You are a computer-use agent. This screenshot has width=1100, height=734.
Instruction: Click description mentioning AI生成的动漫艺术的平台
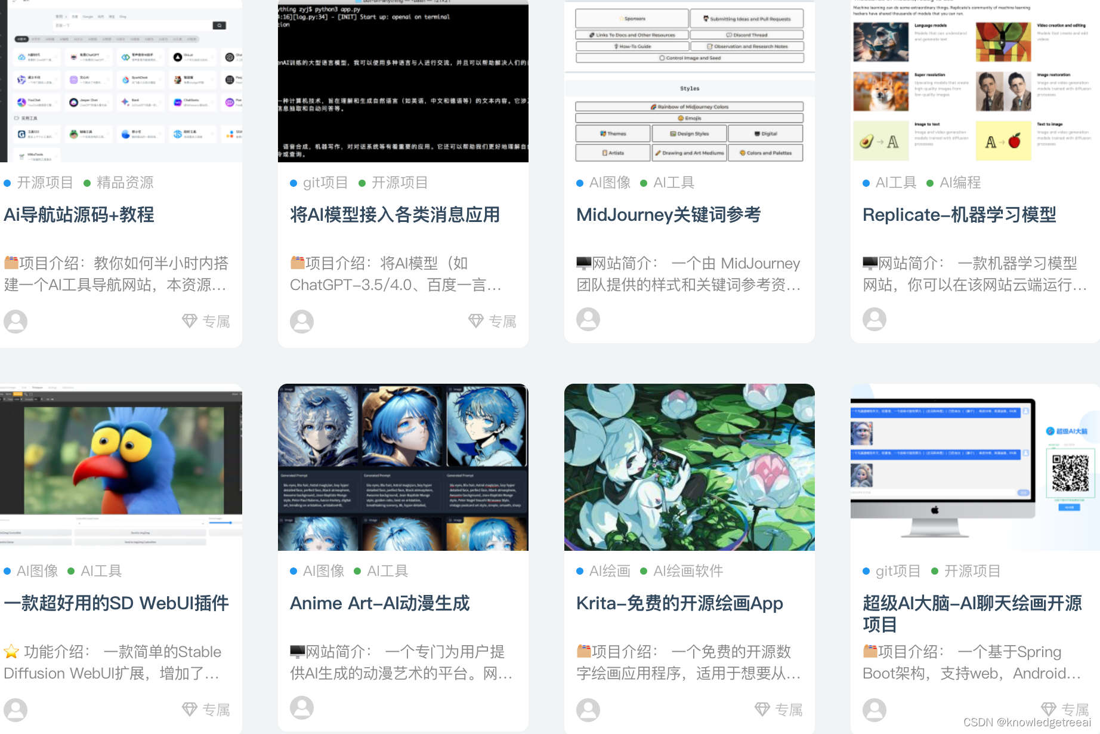401,662
